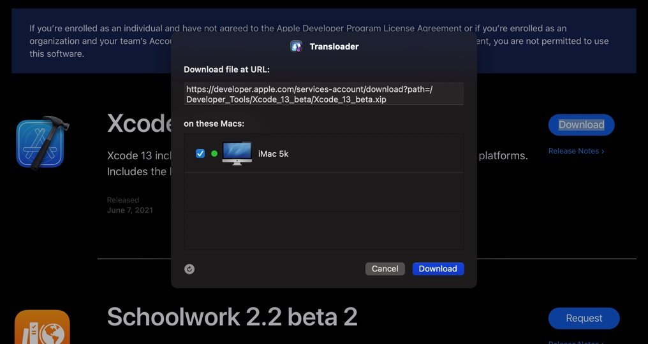Click the Transloader dialog title text
The width and height of the screenshot is (648, 344).
334,47
